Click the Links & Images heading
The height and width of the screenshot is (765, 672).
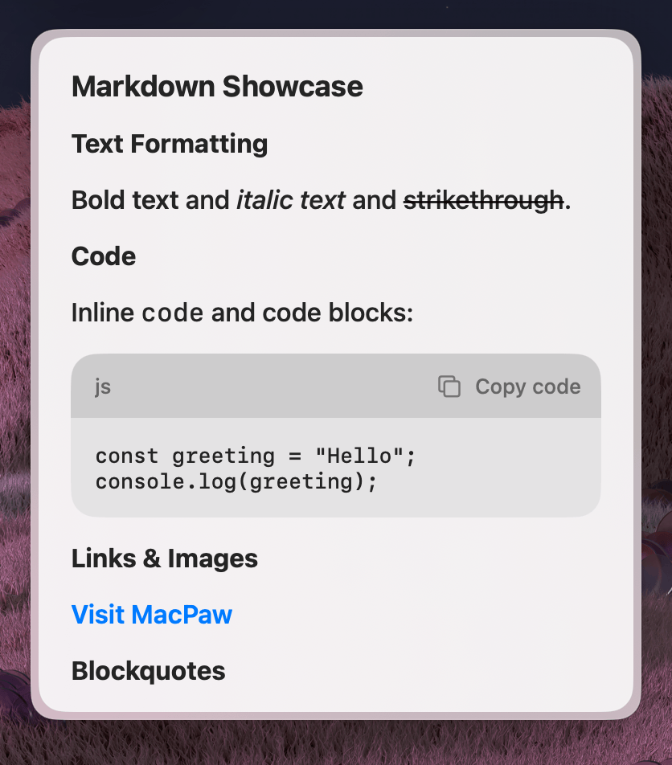165,558
